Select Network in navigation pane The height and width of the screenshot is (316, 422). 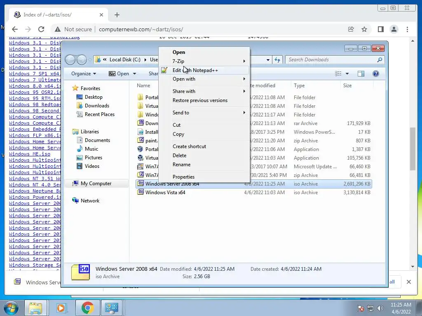[90, 201]
